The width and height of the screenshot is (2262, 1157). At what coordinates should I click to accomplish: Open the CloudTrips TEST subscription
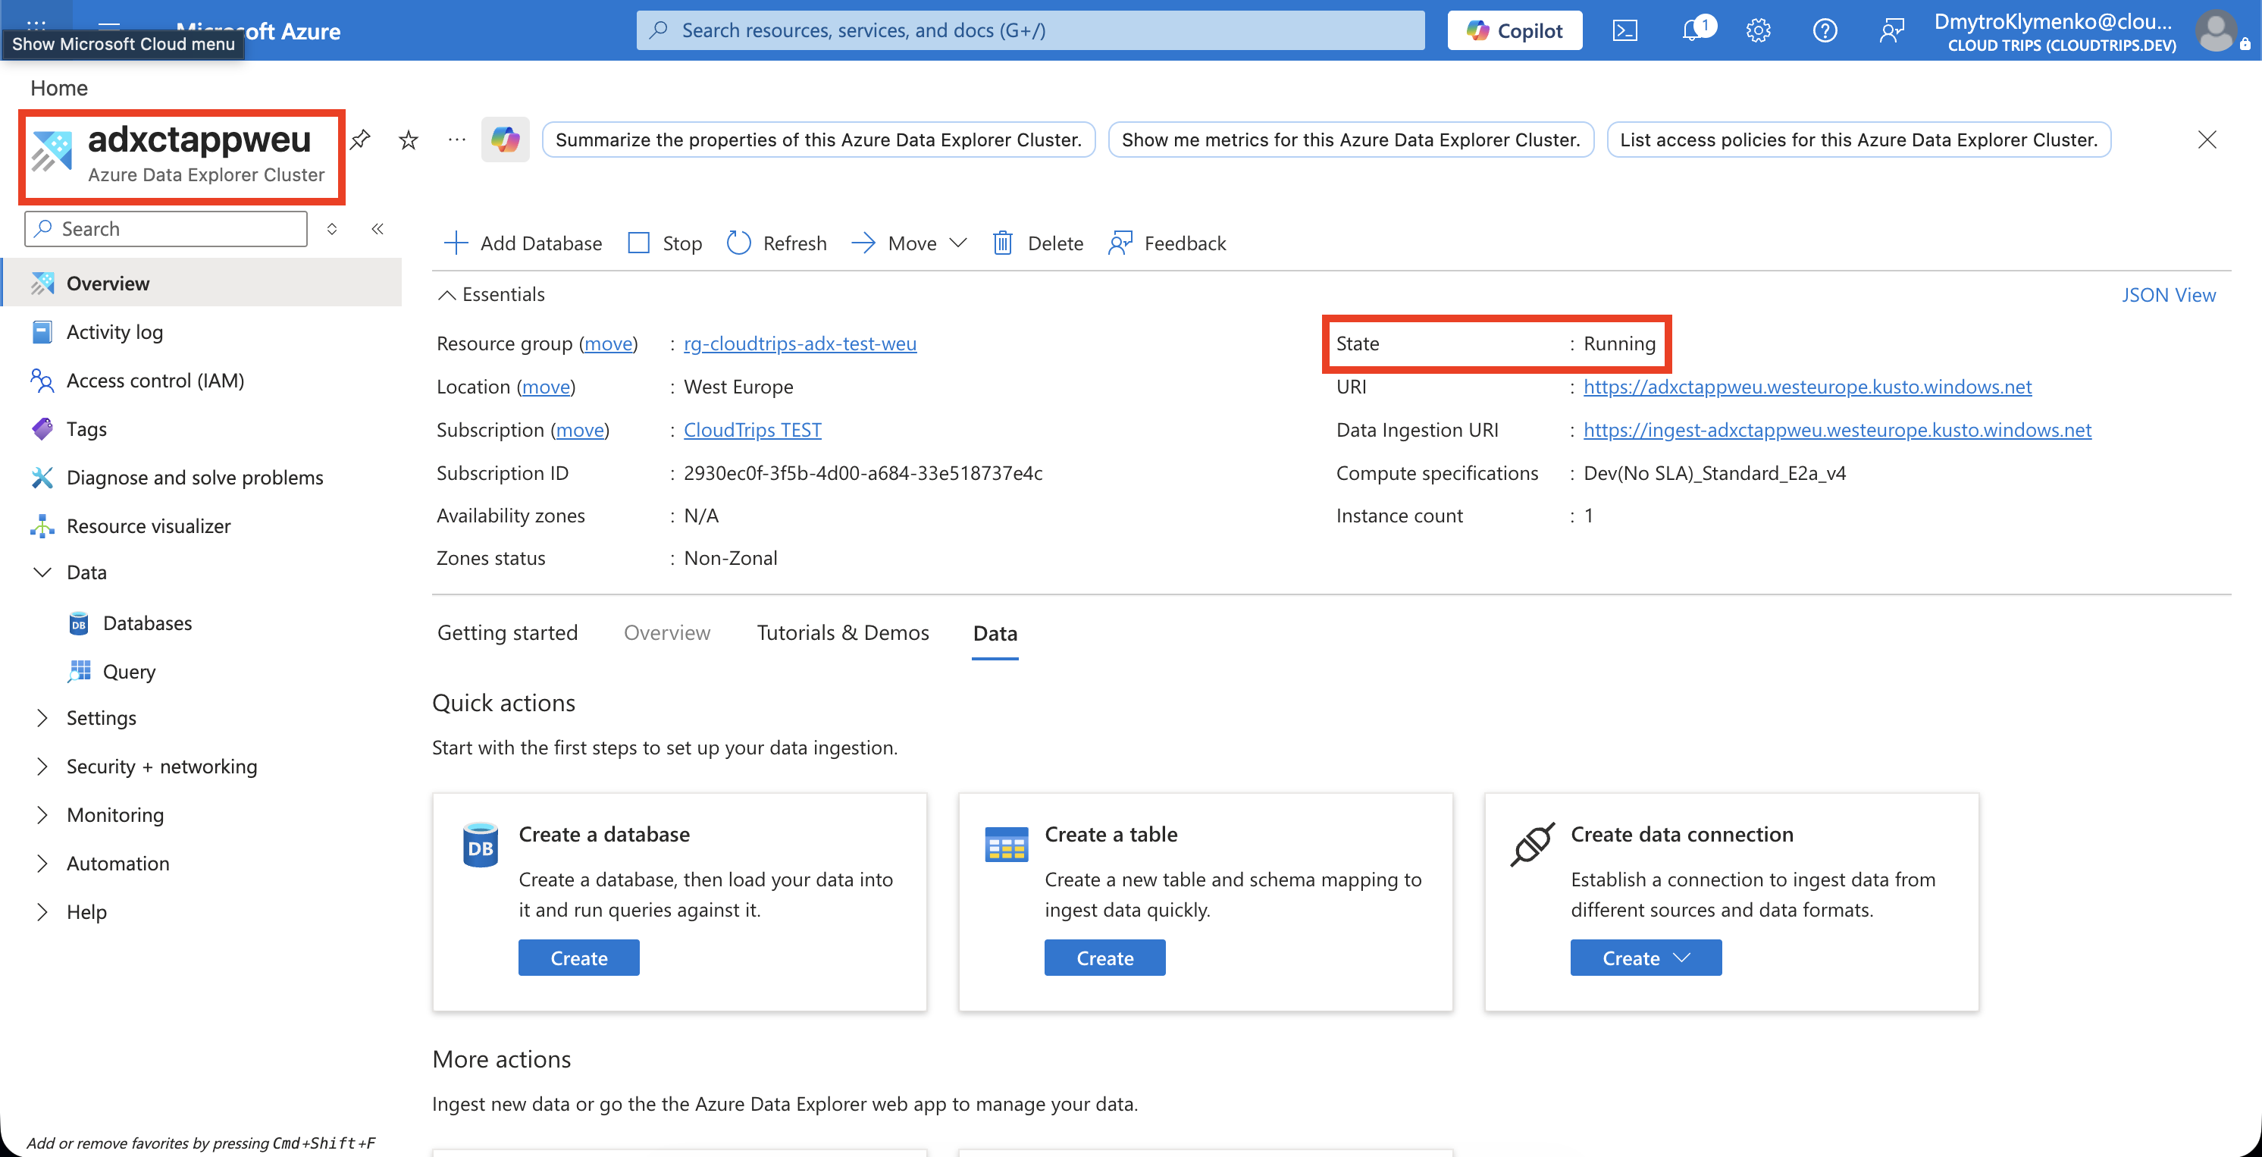(x=753, y=430)
